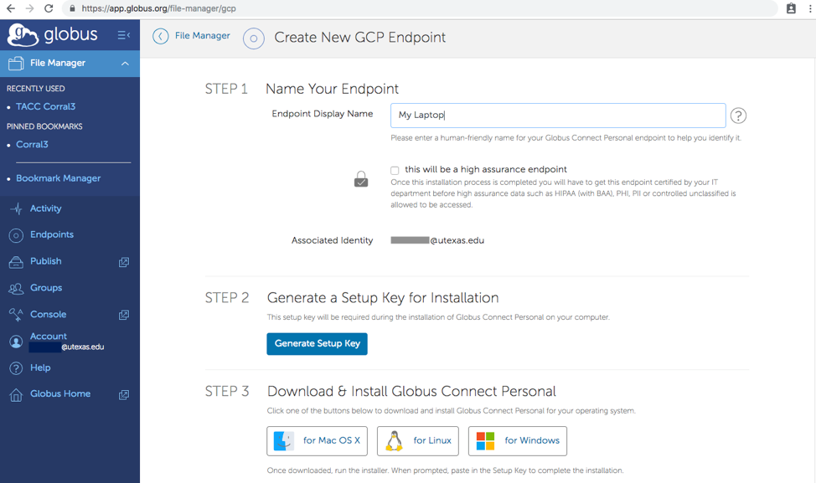816x483 pixels.
Task: Click the Endpoint Display Name input field
Action: coord(558,116)
